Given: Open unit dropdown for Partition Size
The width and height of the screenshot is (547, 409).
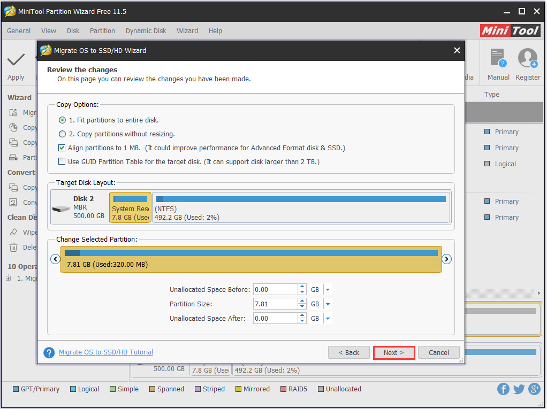Looking at the screenshot, I should pyautogui.click(x=328, y=304).
